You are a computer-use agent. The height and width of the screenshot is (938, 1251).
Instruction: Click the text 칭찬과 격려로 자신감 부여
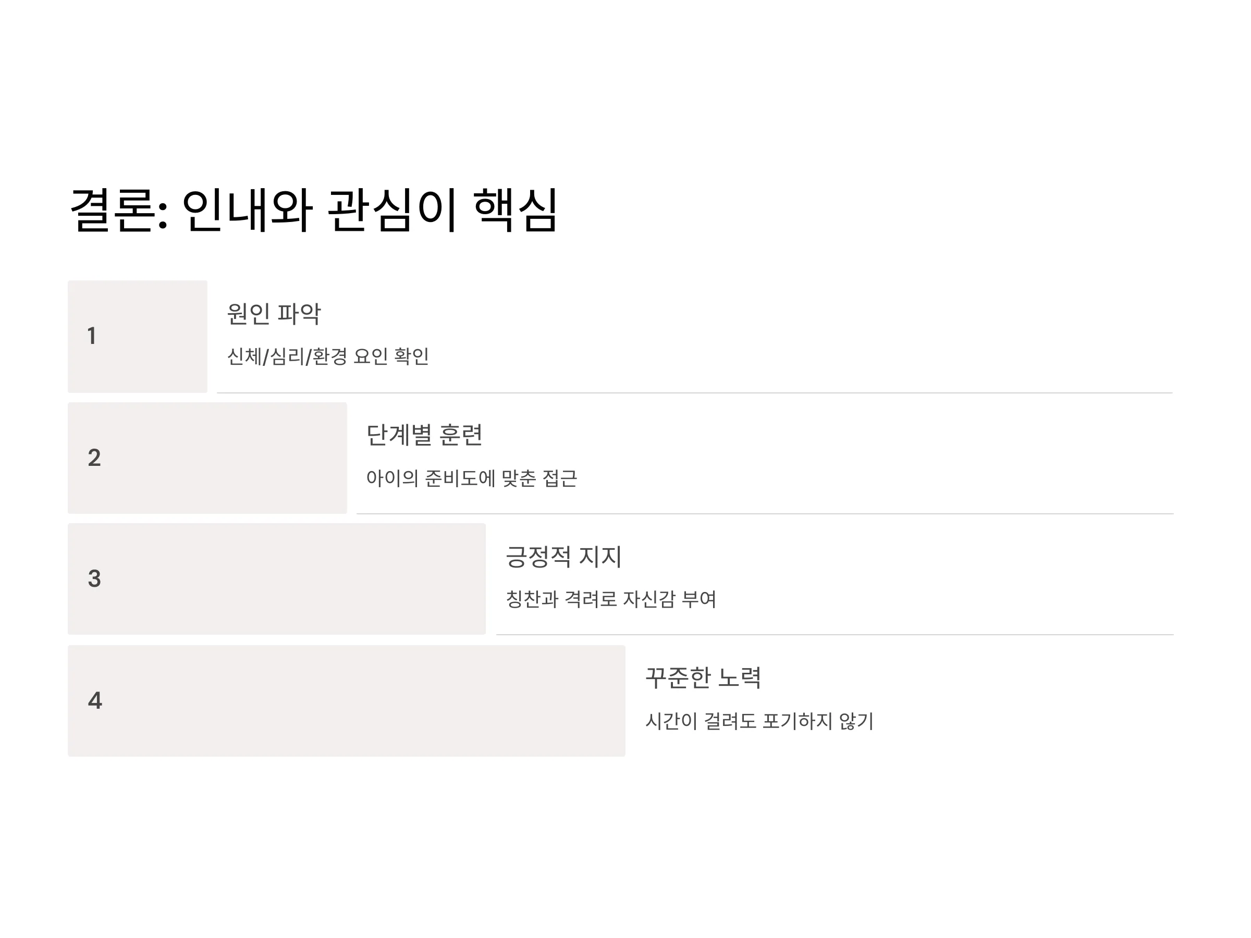pyautogui.click(x=611, y=599)
